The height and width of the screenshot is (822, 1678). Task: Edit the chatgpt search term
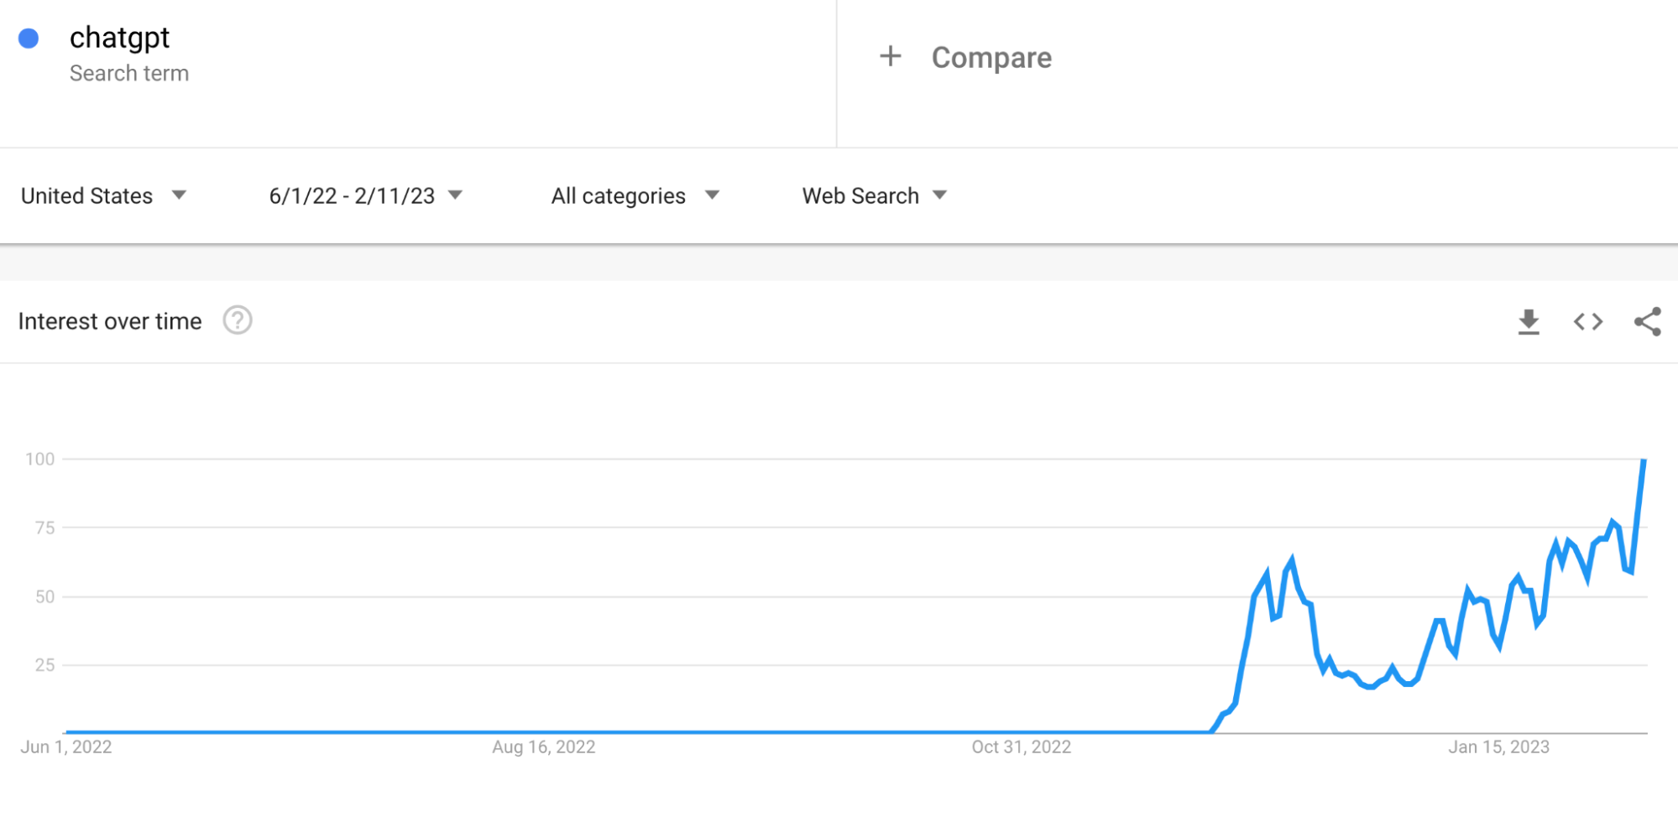click(119, 38)
